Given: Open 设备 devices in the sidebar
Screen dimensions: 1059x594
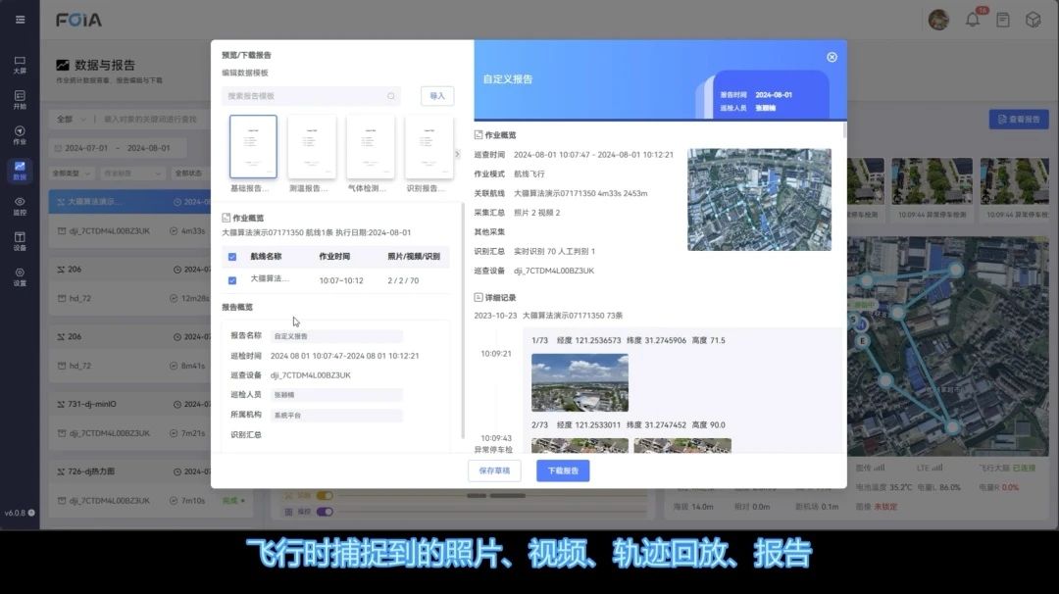Looking at the screenshot, I should point(20,240).
